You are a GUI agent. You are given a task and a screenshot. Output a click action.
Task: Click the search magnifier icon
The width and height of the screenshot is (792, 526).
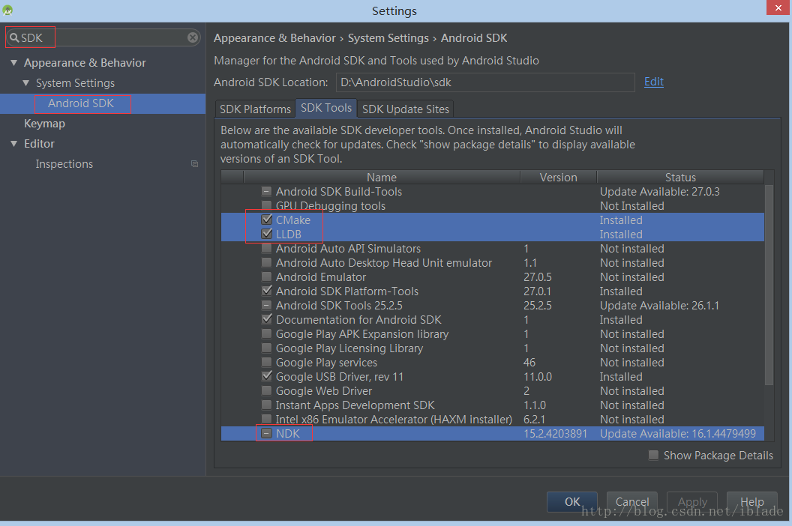coord(14,38)
